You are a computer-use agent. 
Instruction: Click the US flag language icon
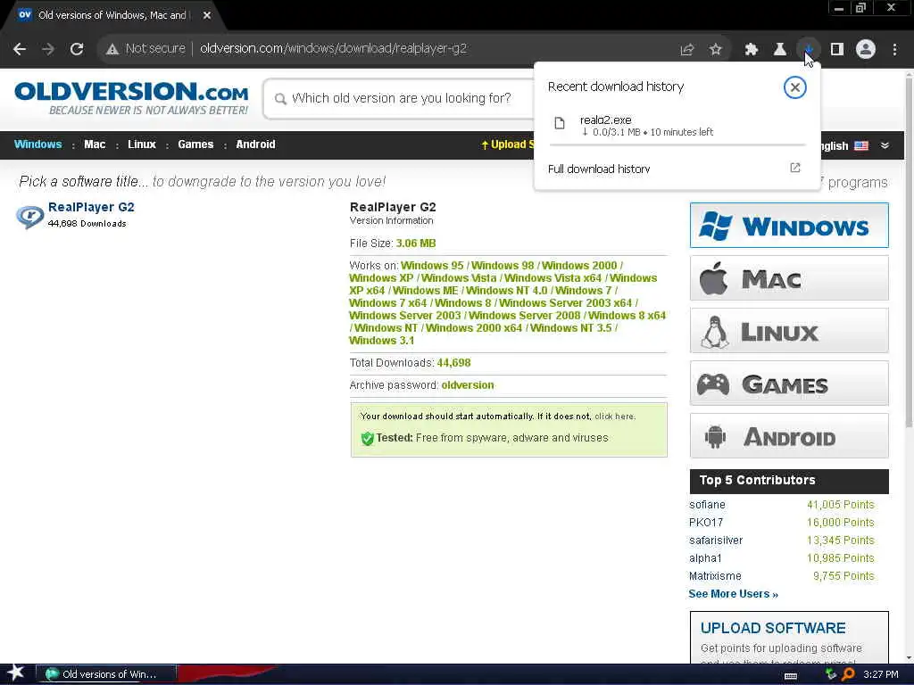coord(861,145)
